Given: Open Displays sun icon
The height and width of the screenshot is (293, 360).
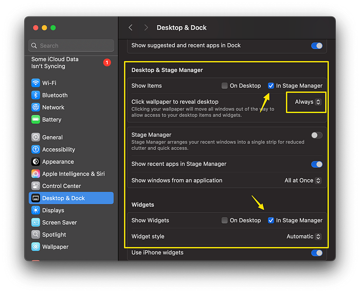Looking at the screenshot, I should click(x=35, y=210).
